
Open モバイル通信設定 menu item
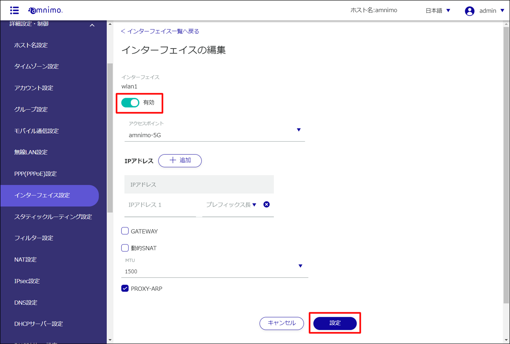pos(36,131)
